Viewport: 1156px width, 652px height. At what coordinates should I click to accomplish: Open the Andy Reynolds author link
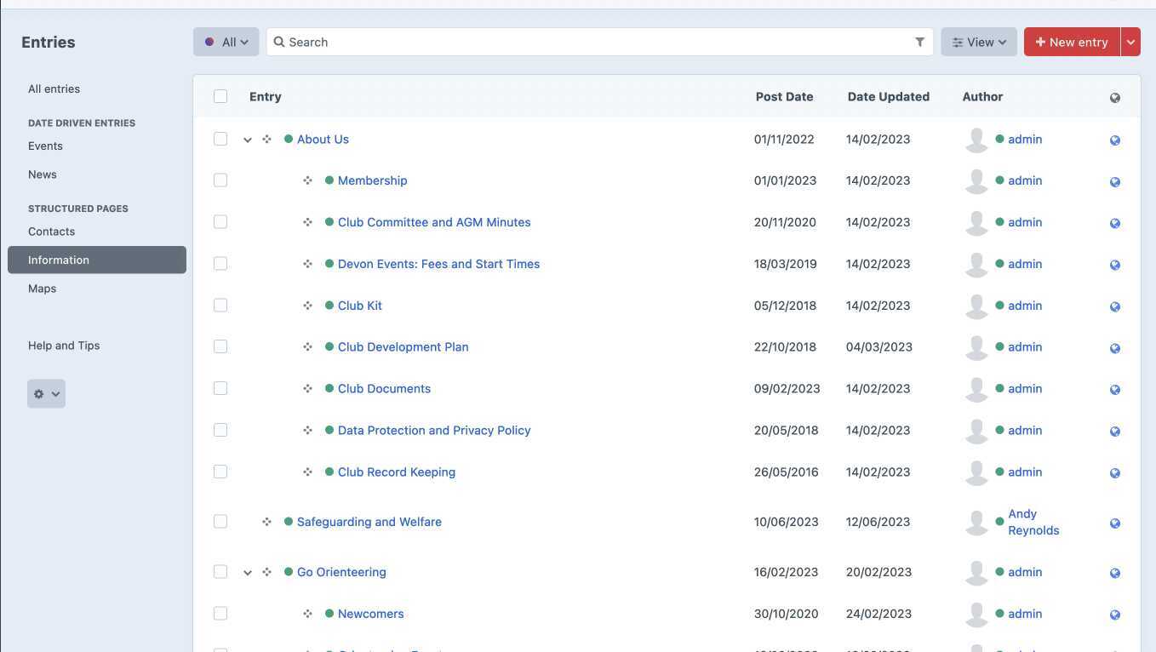[1033, 521]
